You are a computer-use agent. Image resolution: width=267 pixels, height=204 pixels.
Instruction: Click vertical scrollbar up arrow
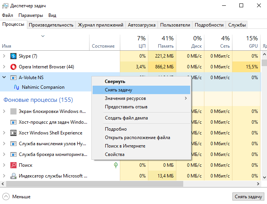click(264, 55)
